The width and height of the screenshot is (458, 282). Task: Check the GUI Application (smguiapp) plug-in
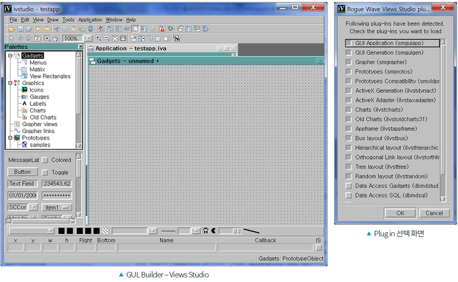(x=348, y=43)
